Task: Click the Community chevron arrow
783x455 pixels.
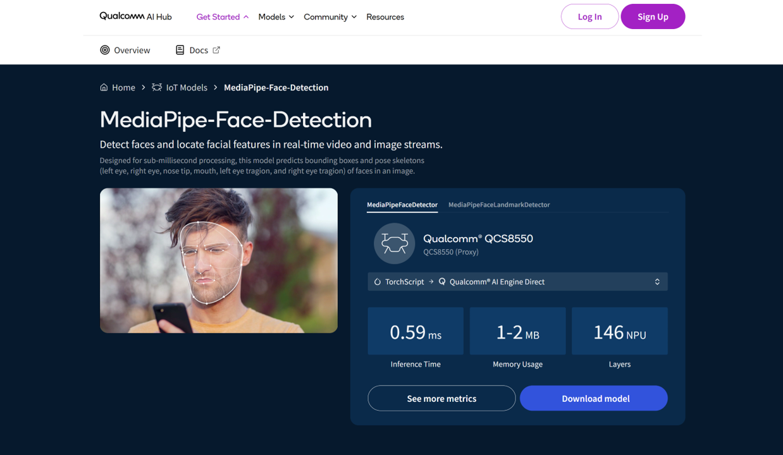Action: click(x=354, y=17)
